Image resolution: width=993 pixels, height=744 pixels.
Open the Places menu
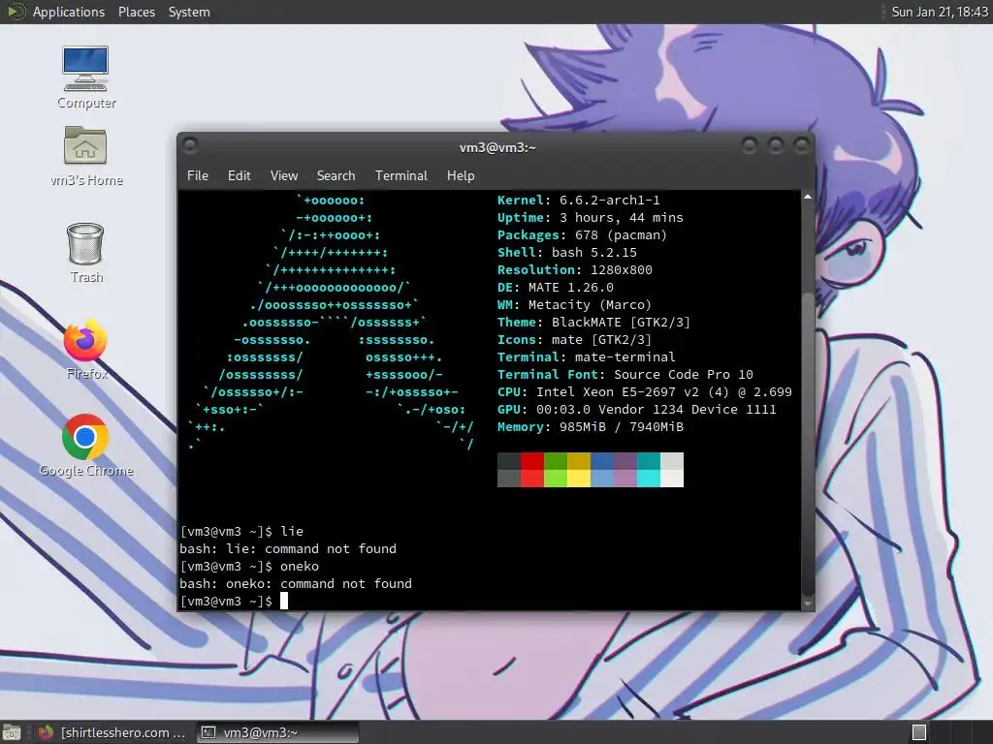(x=137, y=12)
